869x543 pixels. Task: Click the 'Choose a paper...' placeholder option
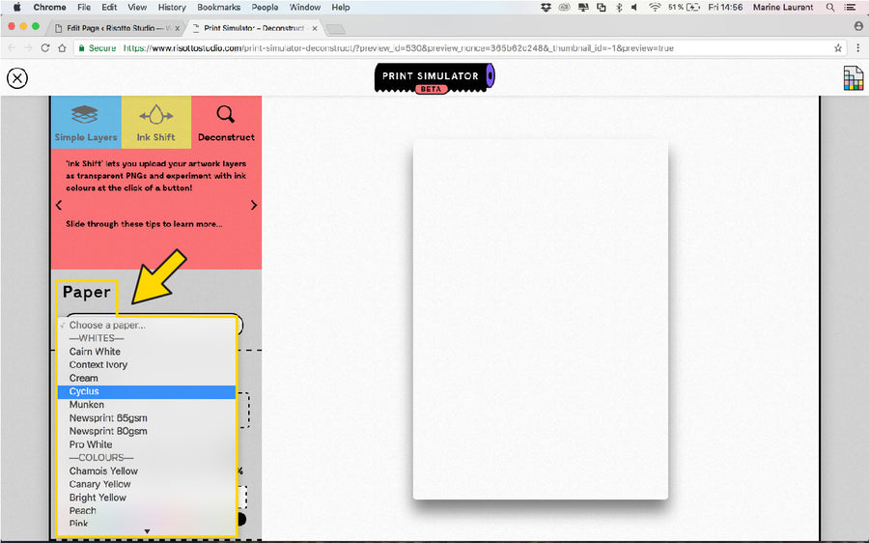147,326
